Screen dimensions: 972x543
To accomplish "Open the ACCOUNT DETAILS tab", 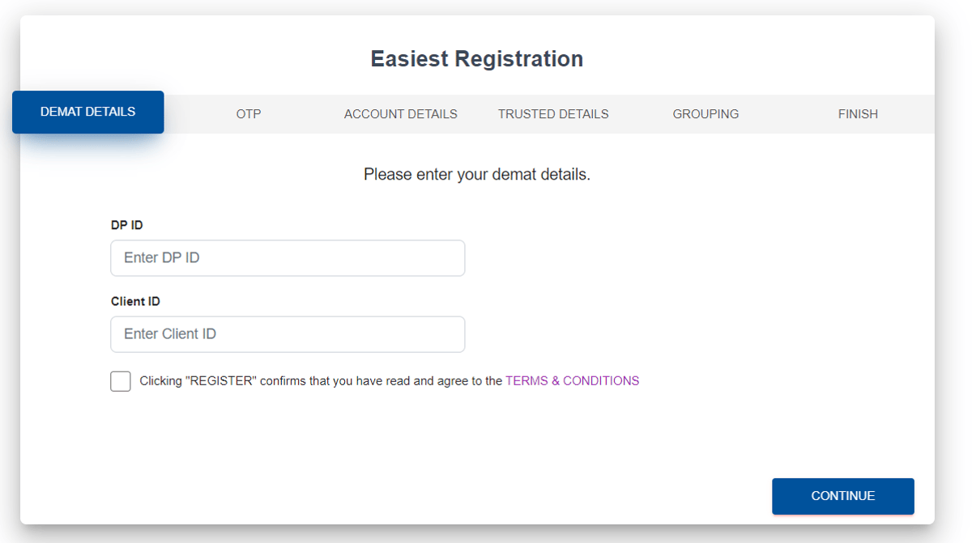I will [400, 113].
